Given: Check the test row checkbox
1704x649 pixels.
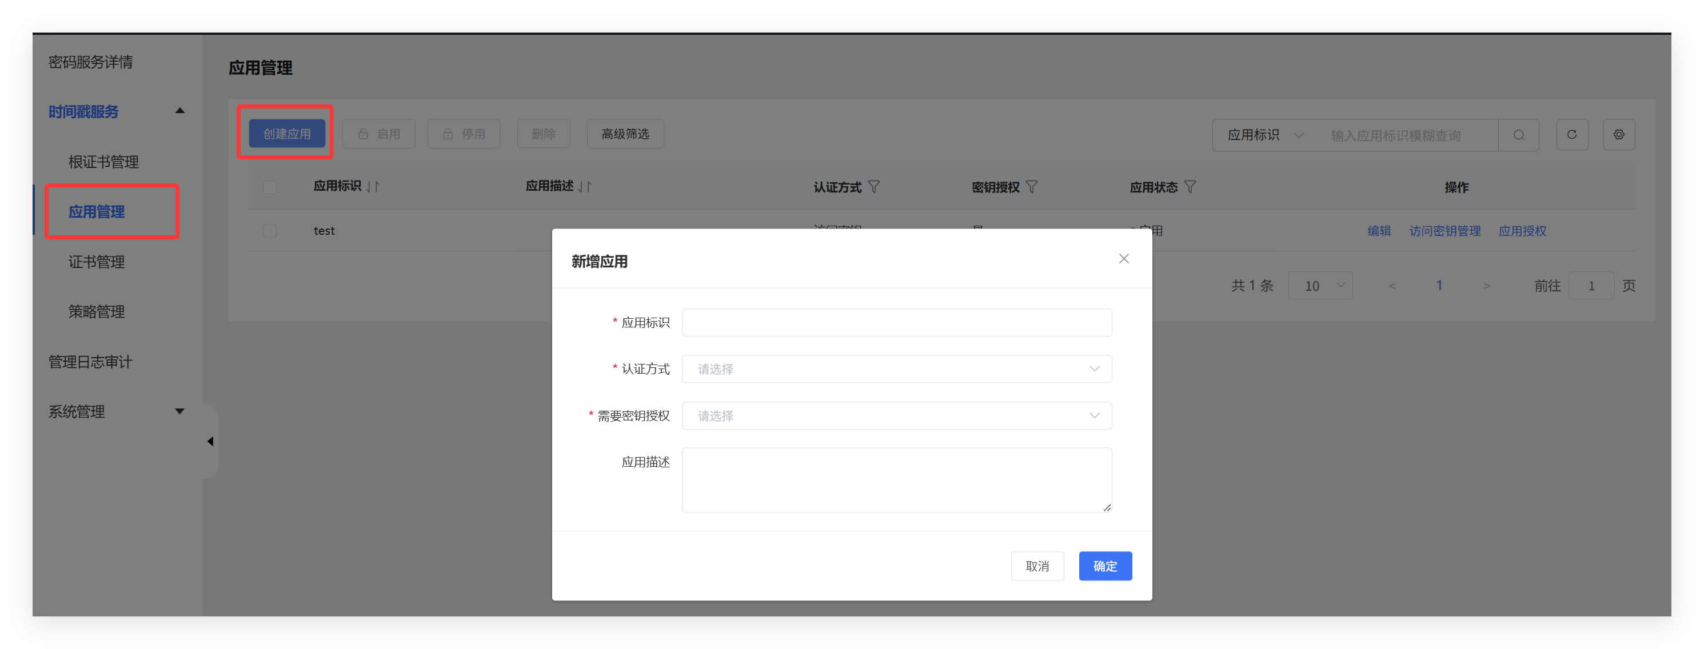Looking at the screenshot, I should tap(270, 231).
